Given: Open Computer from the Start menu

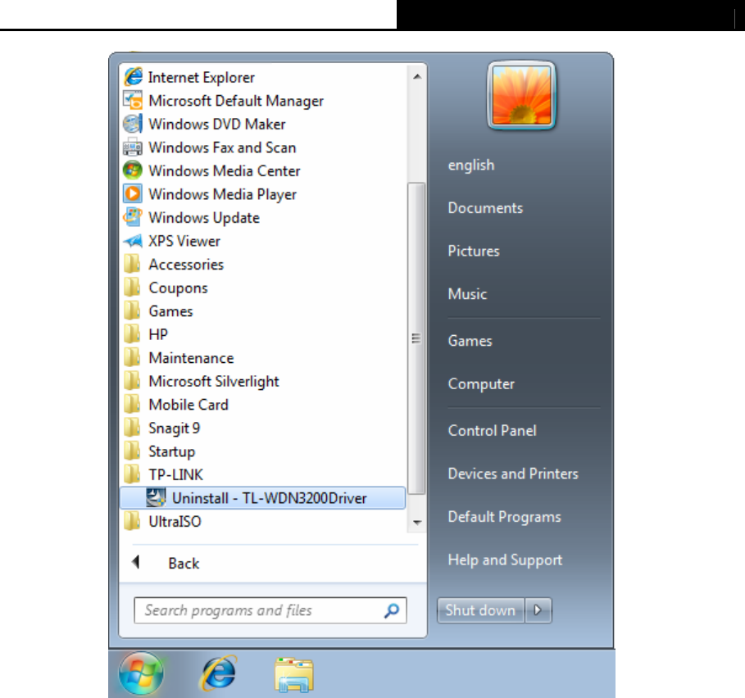Looking at the screenshot, I should (x=481, y=383).
